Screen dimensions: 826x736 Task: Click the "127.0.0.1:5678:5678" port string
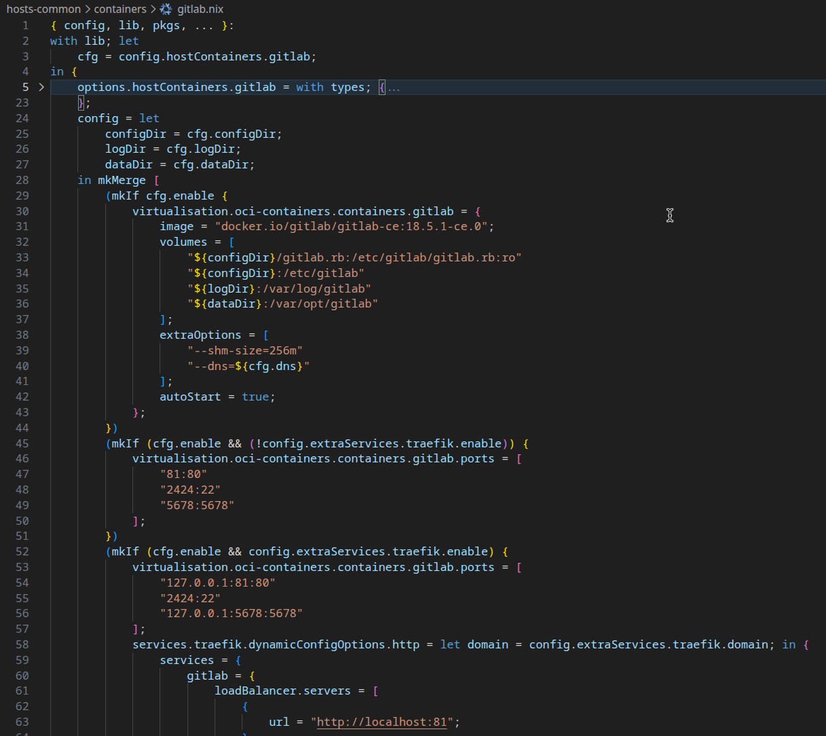[x=231, y=613]
